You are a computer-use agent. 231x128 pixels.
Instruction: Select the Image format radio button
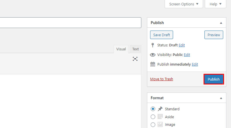[153, 125]
